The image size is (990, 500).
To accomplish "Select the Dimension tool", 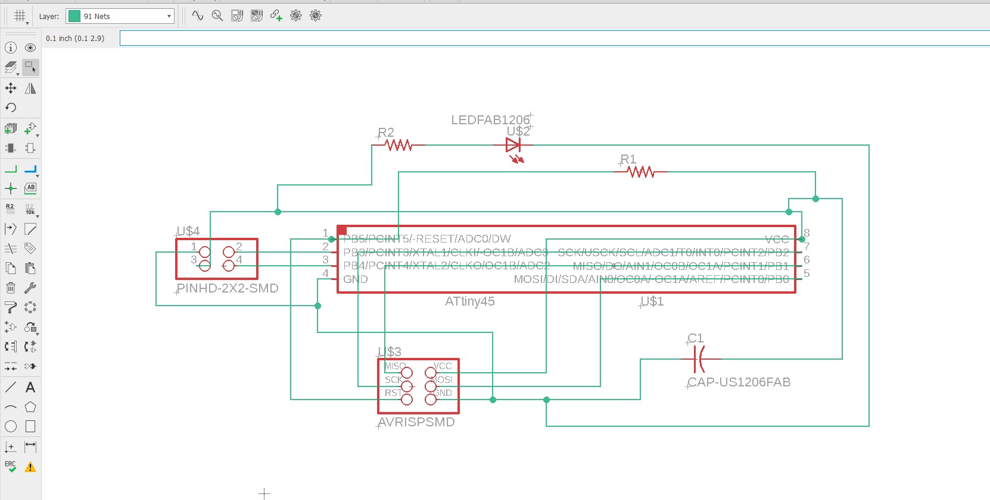I will click(30, 446).
